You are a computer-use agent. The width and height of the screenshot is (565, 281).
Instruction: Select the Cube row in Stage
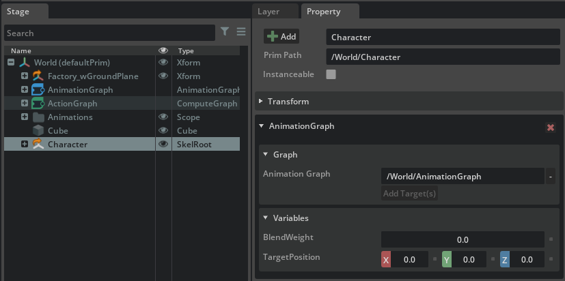(122, 130)
